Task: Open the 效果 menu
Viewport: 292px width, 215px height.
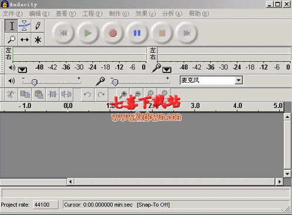Action: pos(146,14)
